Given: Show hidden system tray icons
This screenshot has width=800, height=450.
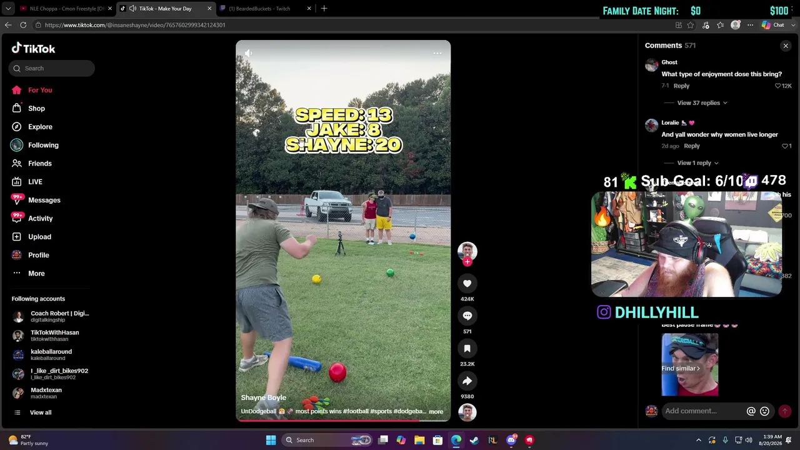Looking at the screenshot, I should click(x=699, y=440).
